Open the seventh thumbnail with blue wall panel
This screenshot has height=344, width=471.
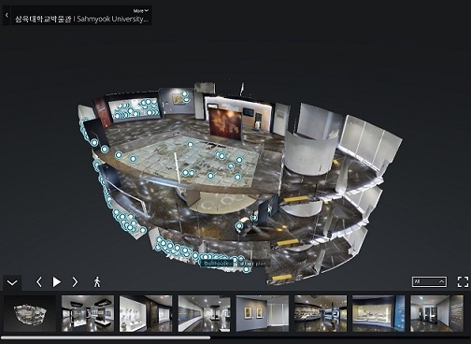(x=378, y=313)
